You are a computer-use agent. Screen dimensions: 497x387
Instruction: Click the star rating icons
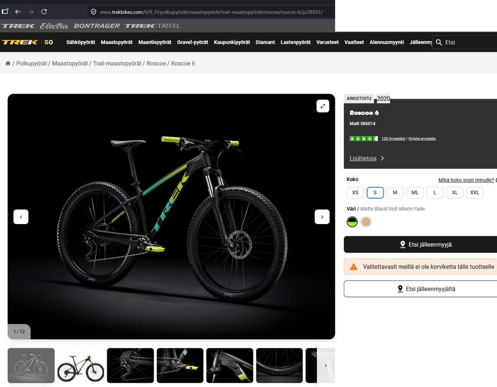pos(364,138)
